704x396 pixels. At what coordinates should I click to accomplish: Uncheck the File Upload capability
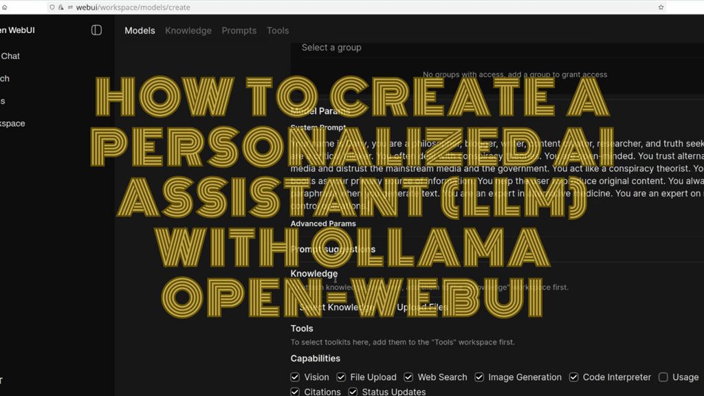[x=341, y=377]
